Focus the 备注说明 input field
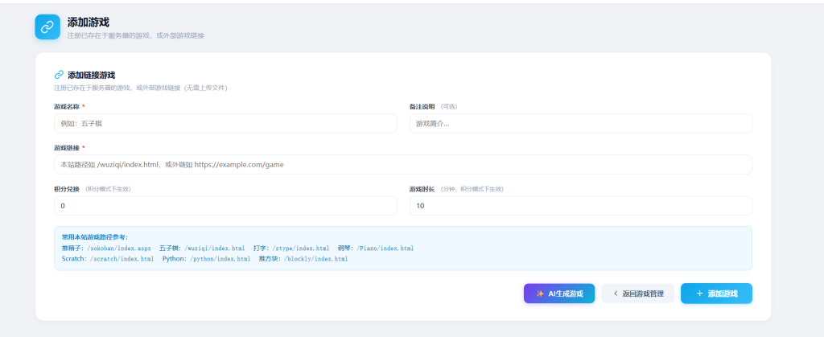 (581, 123)
